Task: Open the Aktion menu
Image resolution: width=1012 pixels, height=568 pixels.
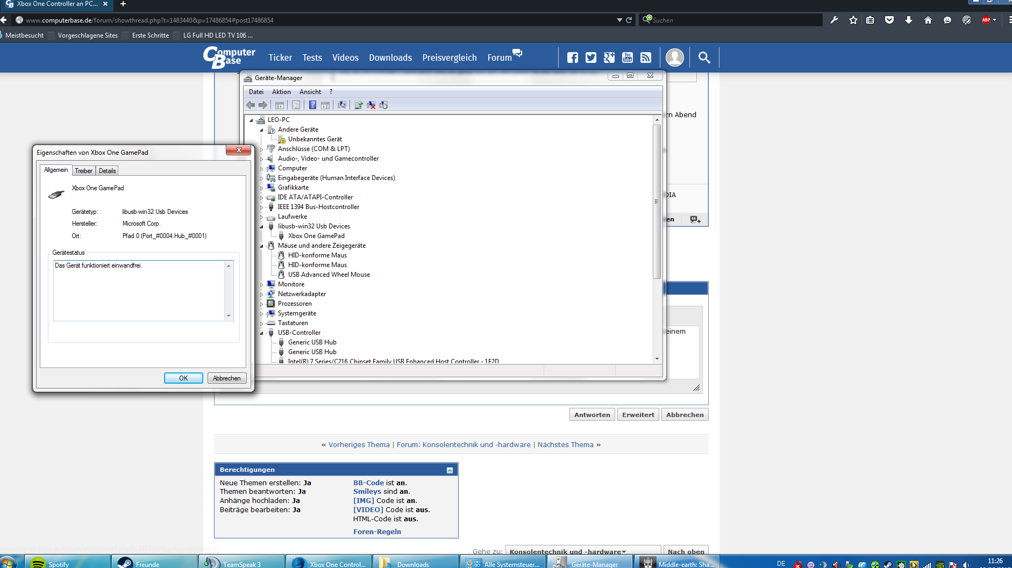Action: (x=281, y=92)
